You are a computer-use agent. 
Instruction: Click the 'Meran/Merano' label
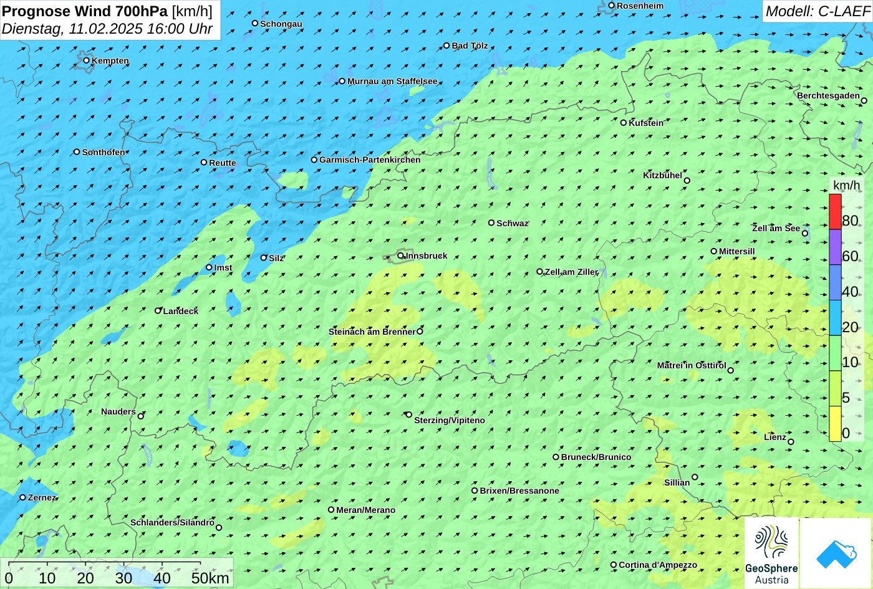tap(366, 510)
